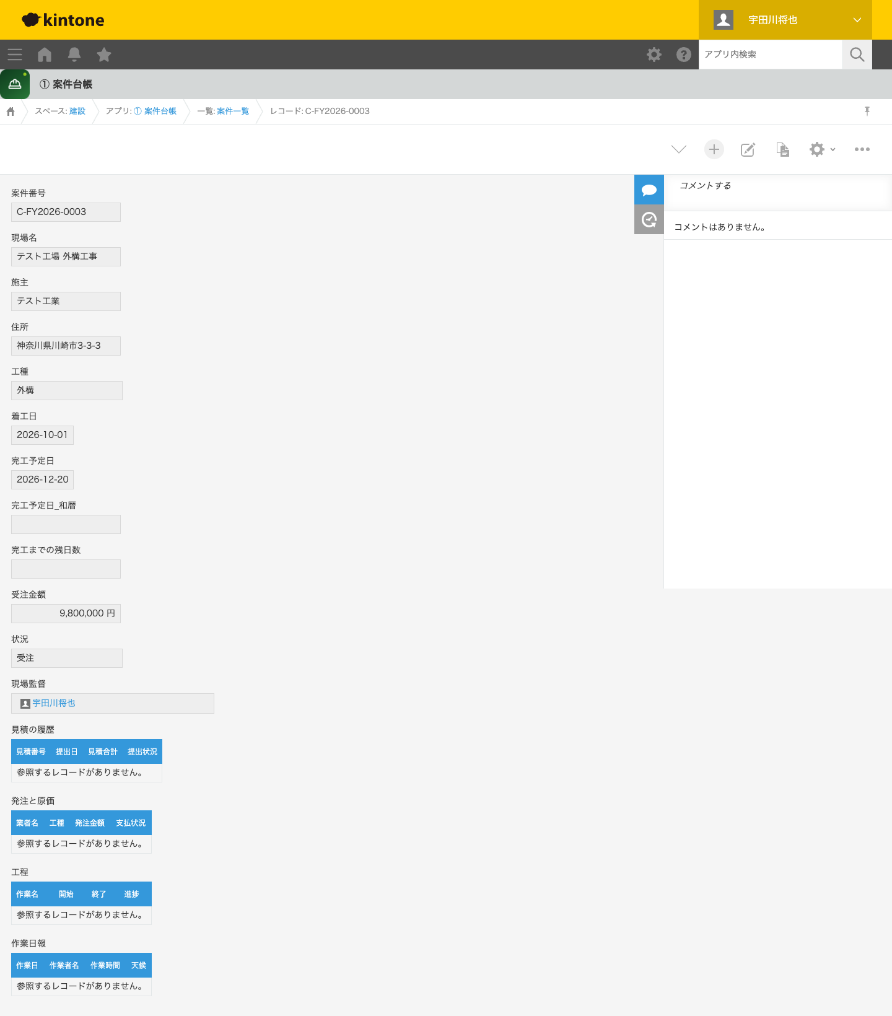Screen dimensions: 892x1016
Task: Go to next record with chevron arrow
Action: (x=679, y=149)
